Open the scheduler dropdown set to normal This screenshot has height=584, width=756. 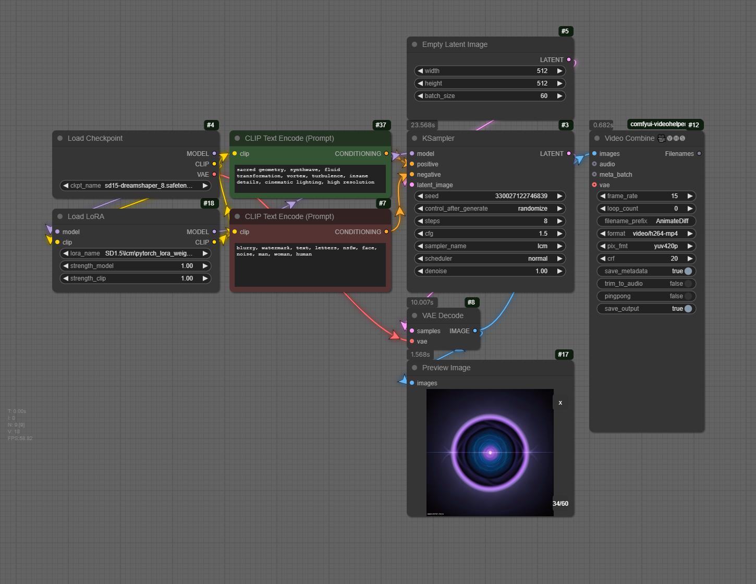pos(490,259)
